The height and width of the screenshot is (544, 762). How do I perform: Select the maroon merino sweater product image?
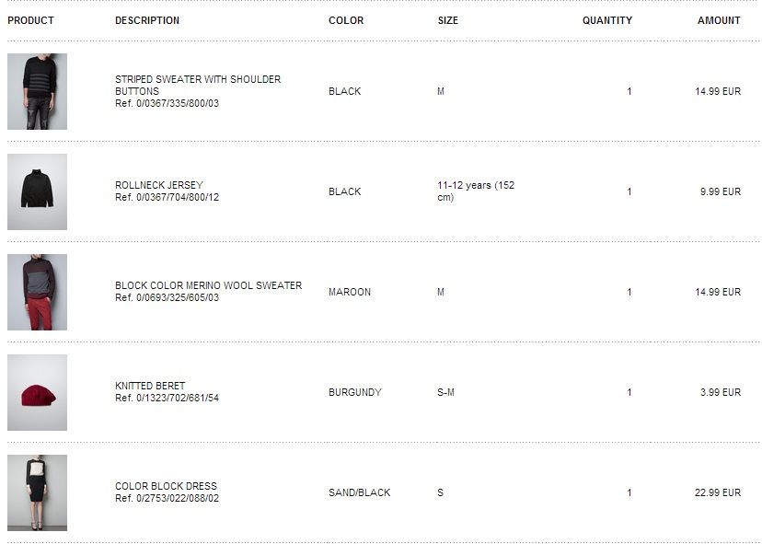tap(37, 292)
